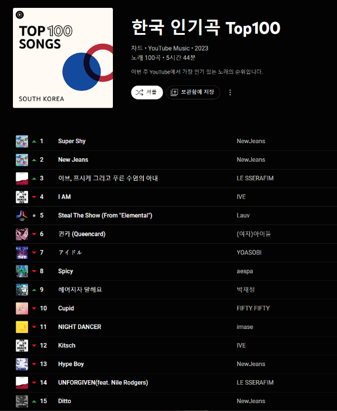Click the playlist title 한국 인기곡 Top100
The image size is (337, 411).
click(206, 28)
